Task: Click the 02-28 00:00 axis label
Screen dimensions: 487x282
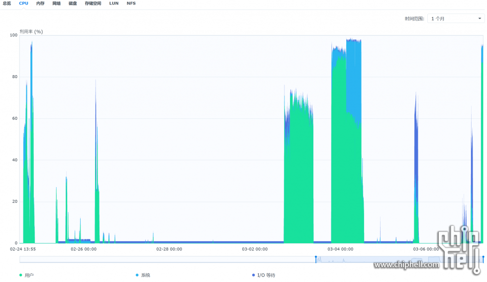Action: [169, 249]
